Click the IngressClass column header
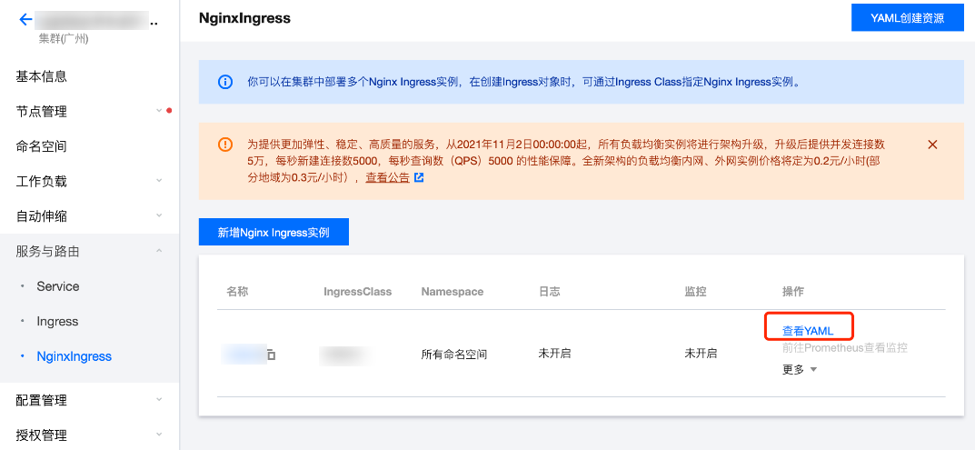This screenshot has width=975, height=450. click(357, 291)
